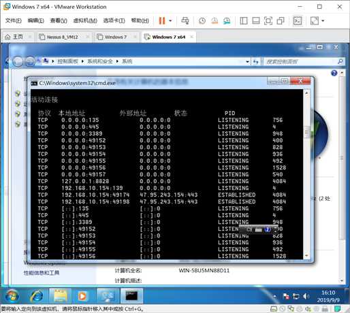Switch to Unity mode with overlapping squares icon

[281, 21]
